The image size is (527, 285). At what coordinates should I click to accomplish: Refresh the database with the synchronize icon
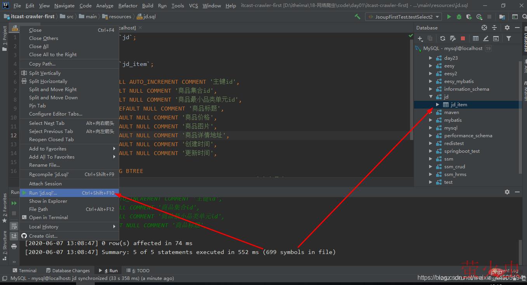click(x=442, y=38)
